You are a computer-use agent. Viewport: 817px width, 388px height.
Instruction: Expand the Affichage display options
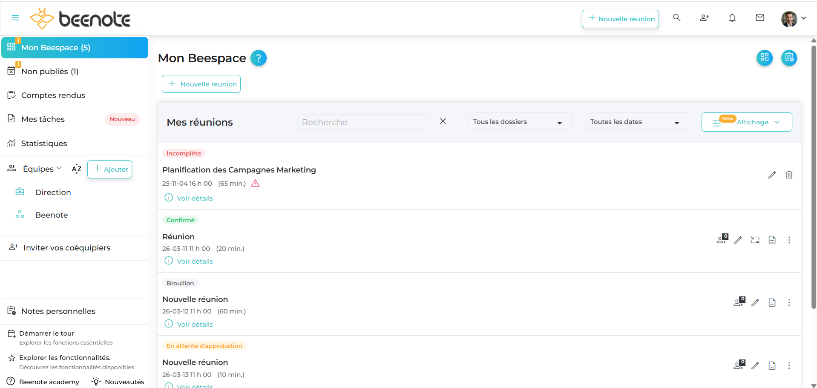[747, 122]
